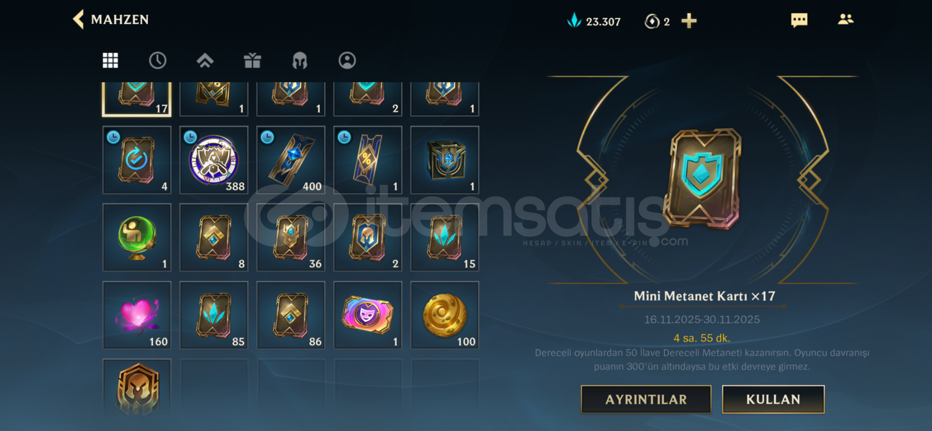Open the friends list icon
The height and width of the screenshot is (431, 932).
pos(845,19)
